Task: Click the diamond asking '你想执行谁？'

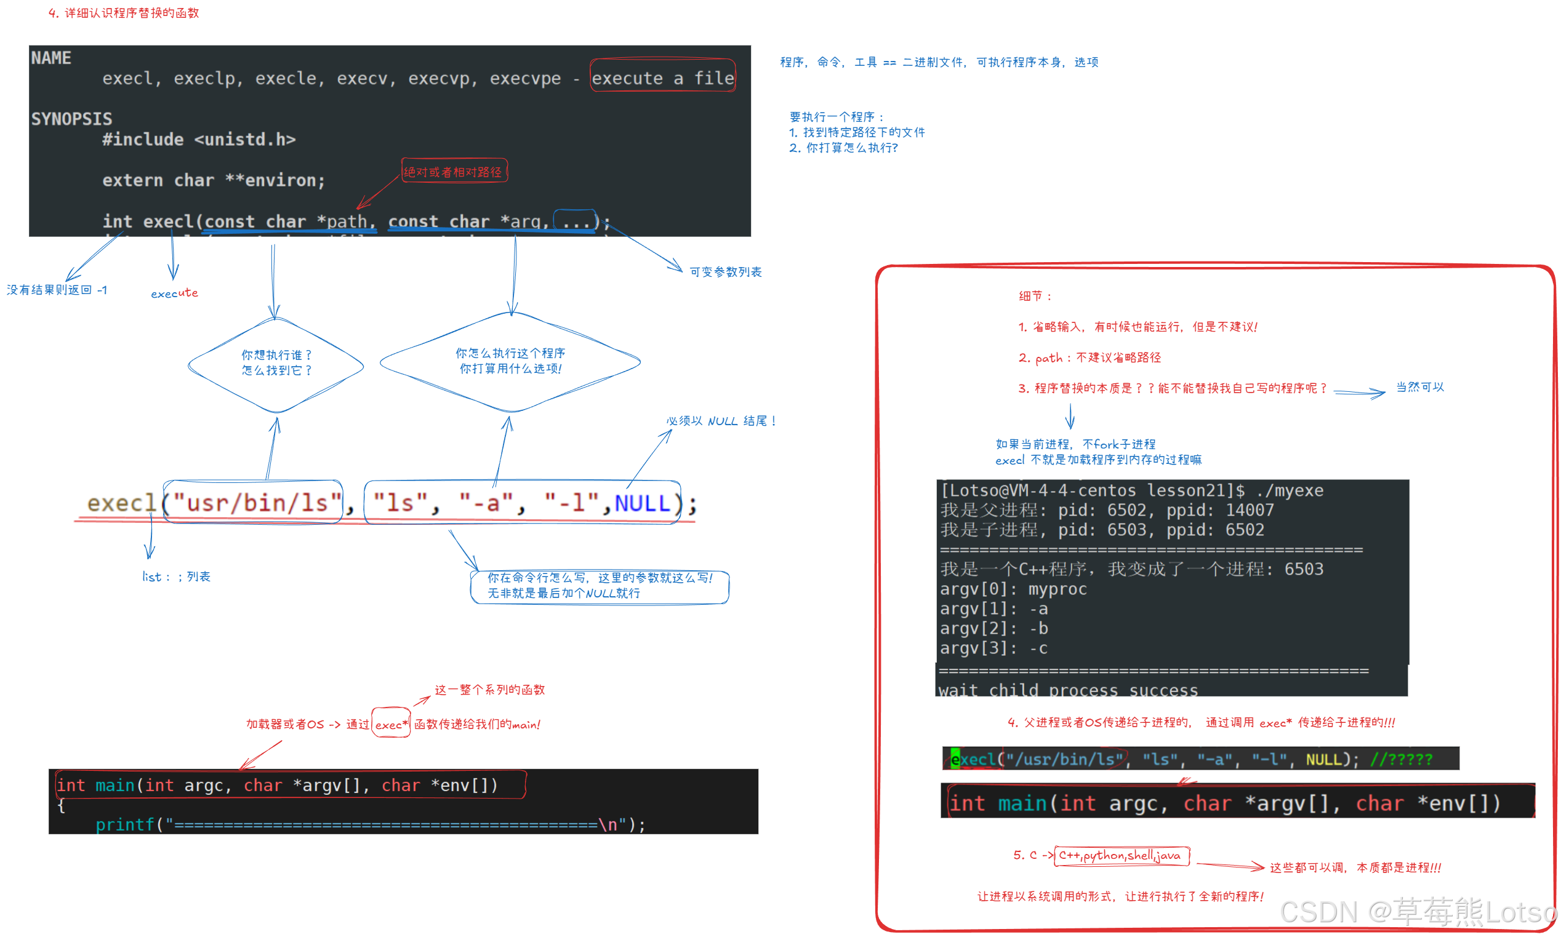Action: 276,363
